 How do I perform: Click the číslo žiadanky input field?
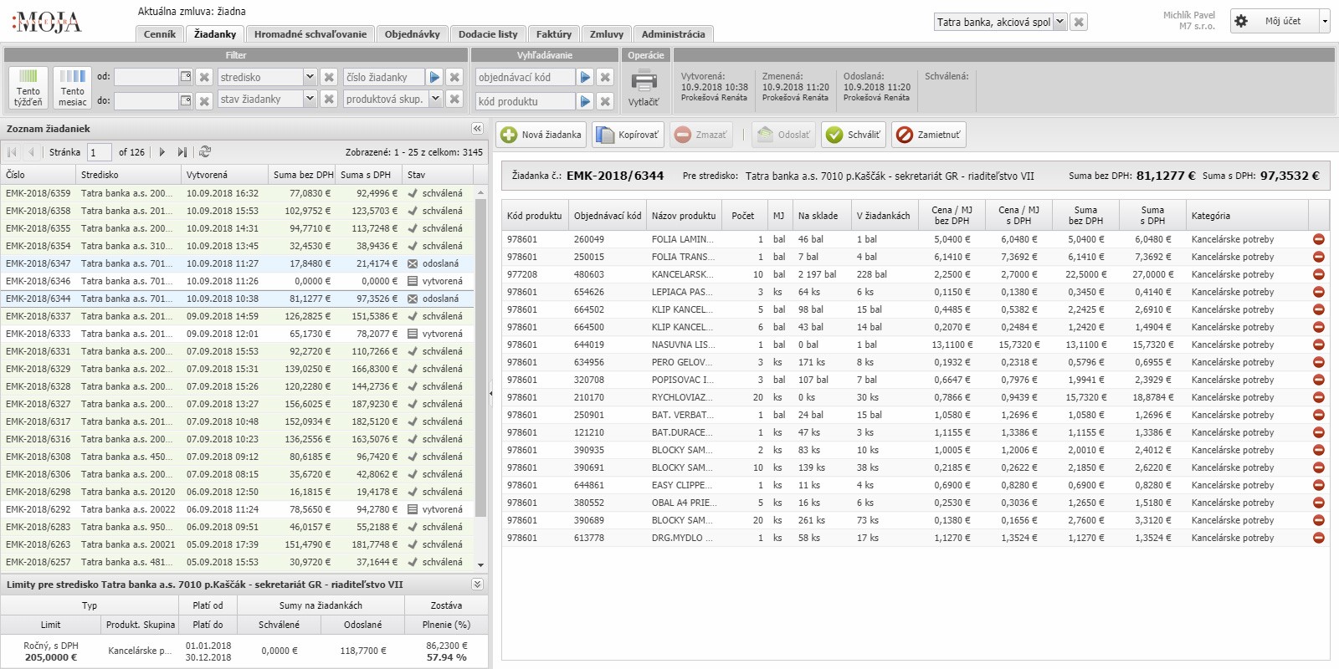383,77
